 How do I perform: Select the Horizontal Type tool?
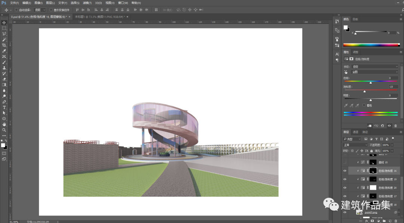point(4,108)
